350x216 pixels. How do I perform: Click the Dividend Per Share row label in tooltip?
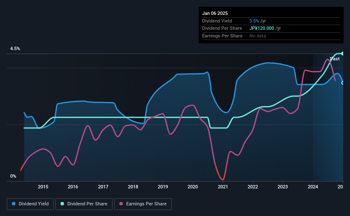pos(222,28)
